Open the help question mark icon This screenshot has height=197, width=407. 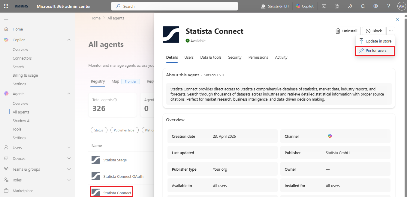(x=388, y=6)
